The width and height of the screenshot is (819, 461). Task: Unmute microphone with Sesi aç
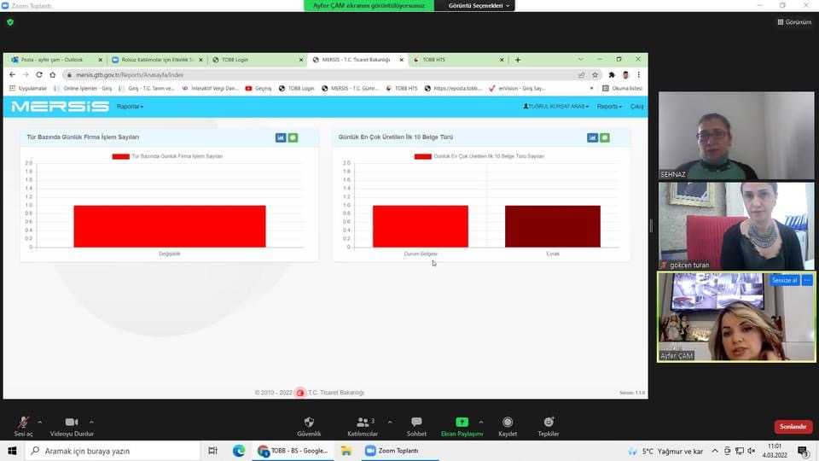point(24,424)
